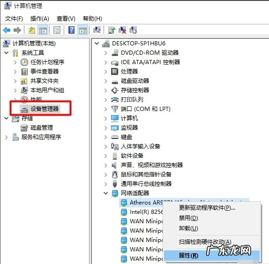The width and height of the screenshot is (269, 264).
Task: Click the Update driver software toolbar icon
Action: [112, 30]
